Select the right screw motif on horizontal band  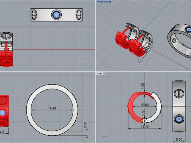pyautogui.click(x=78, y=15)
